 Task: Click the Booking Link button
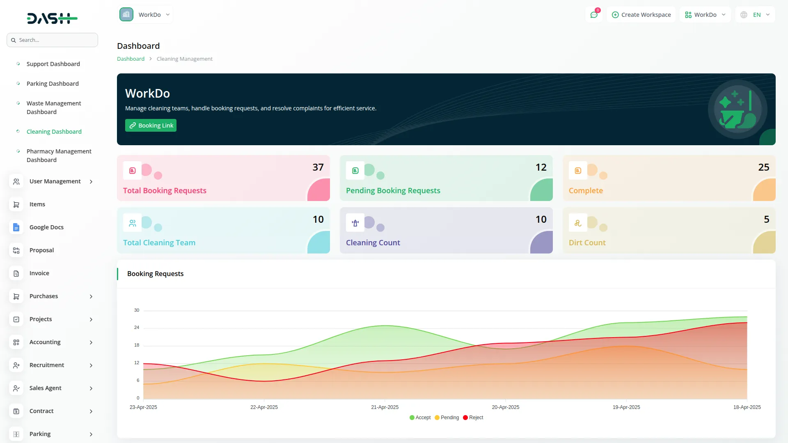[151, 126]
